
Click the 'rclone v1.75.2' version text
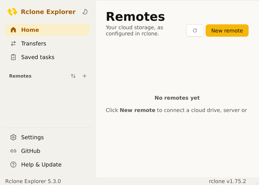[227, 181]
